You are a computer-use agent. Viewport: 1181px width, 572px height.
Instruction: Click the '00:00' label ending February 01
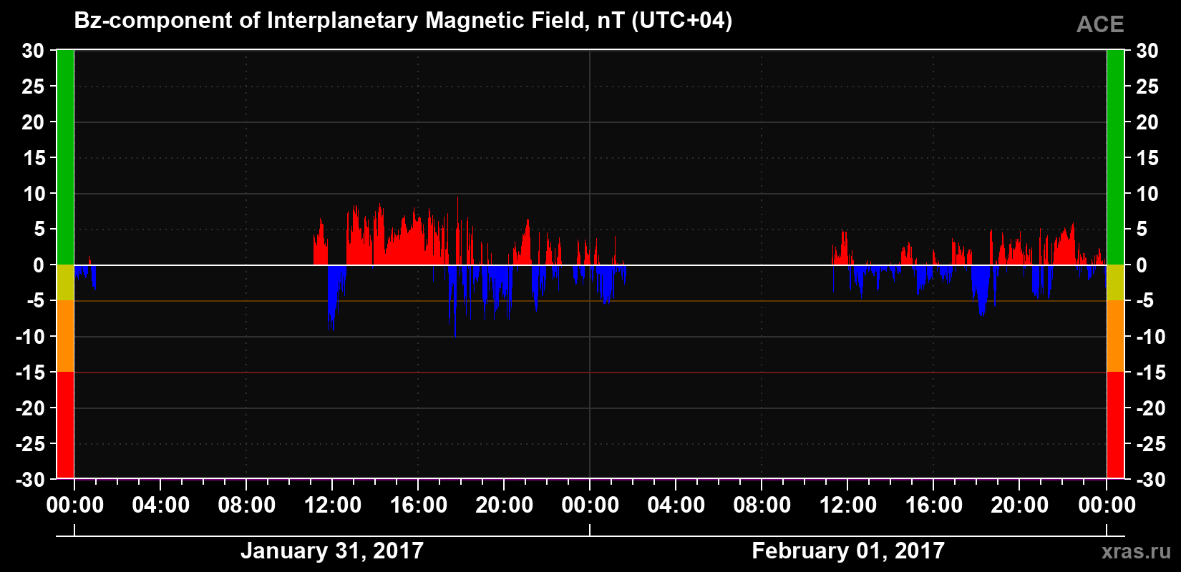(x=1107, y=505)
